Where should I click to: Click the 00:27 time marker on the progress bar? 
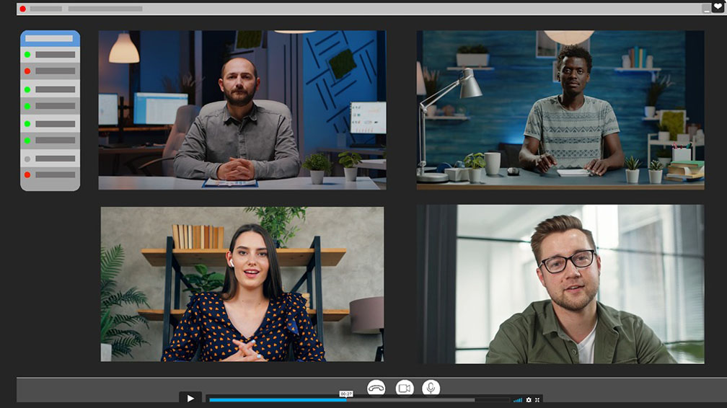[x=346, y=394]
